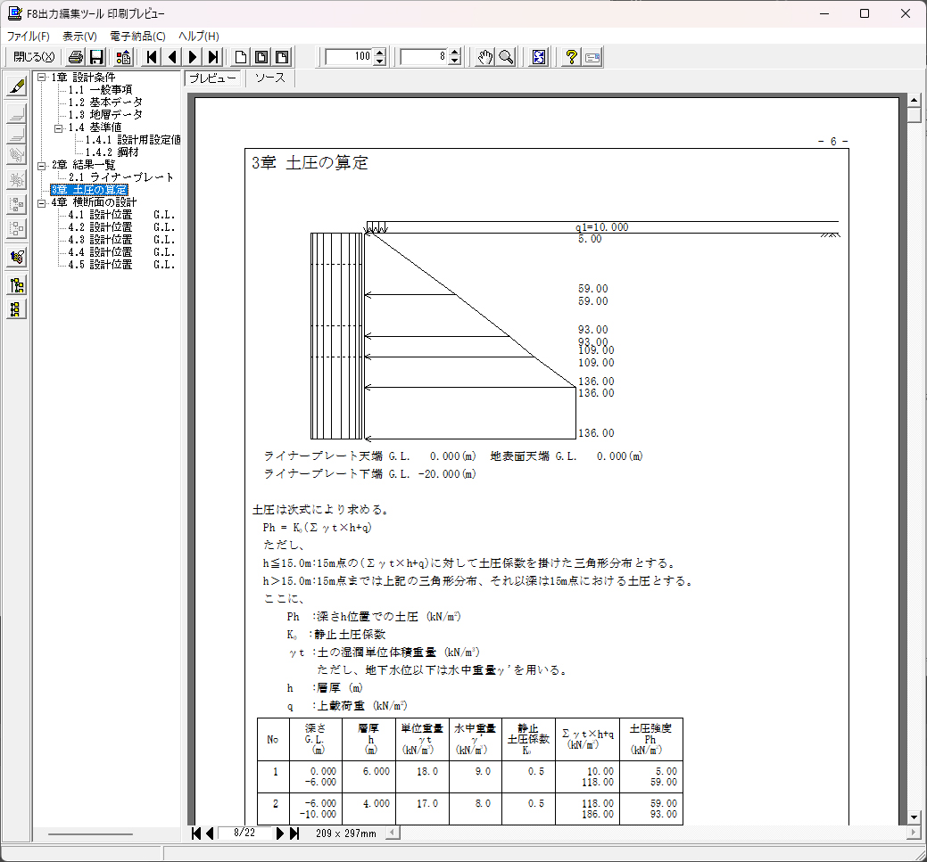Jump to last page in top toolbar
Screen dimensions: 927x862
click(213, 57)
